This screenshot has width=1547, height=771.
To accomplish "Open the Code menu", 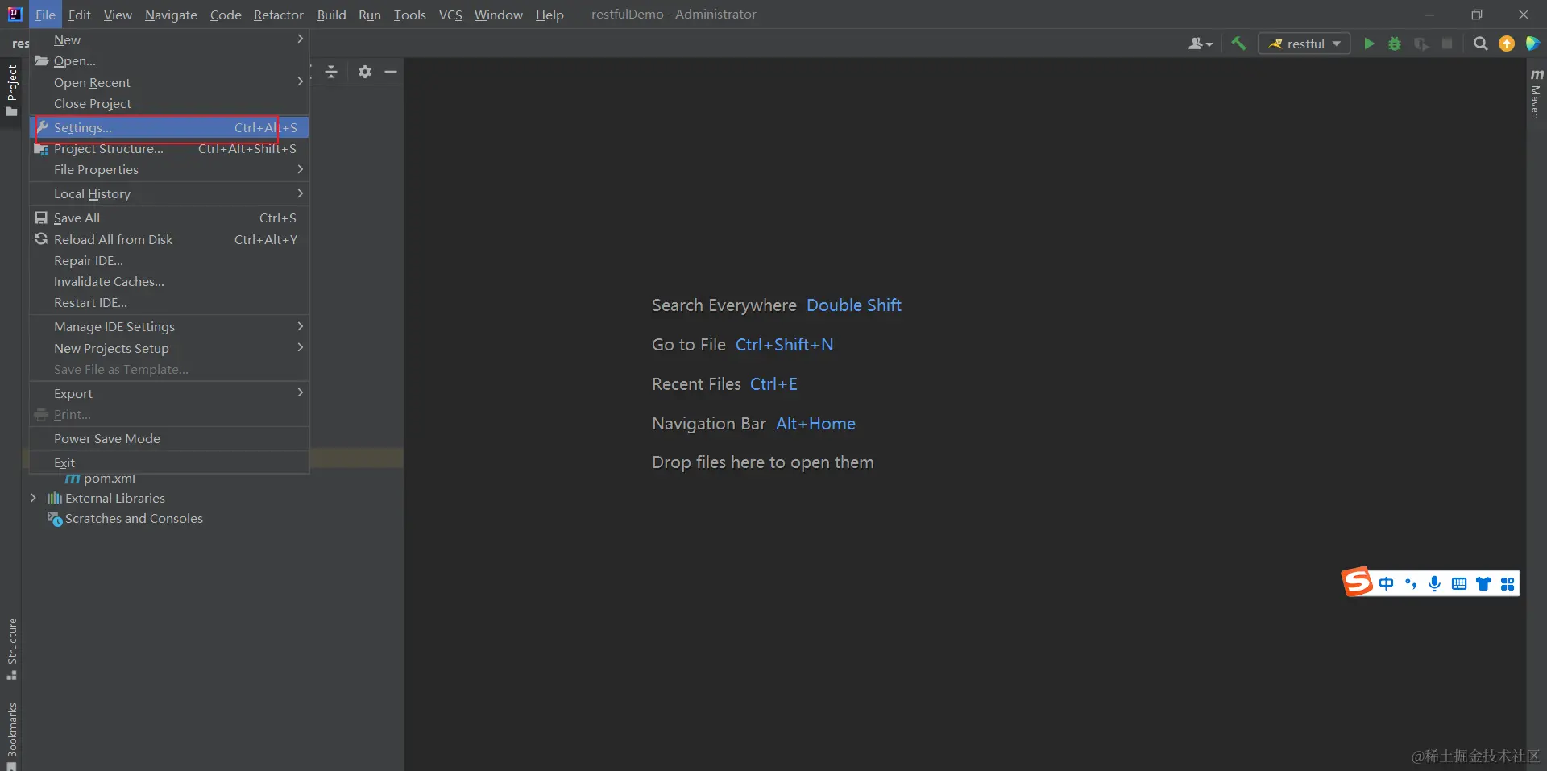I will pyautogui.click(x=226, y=15).
